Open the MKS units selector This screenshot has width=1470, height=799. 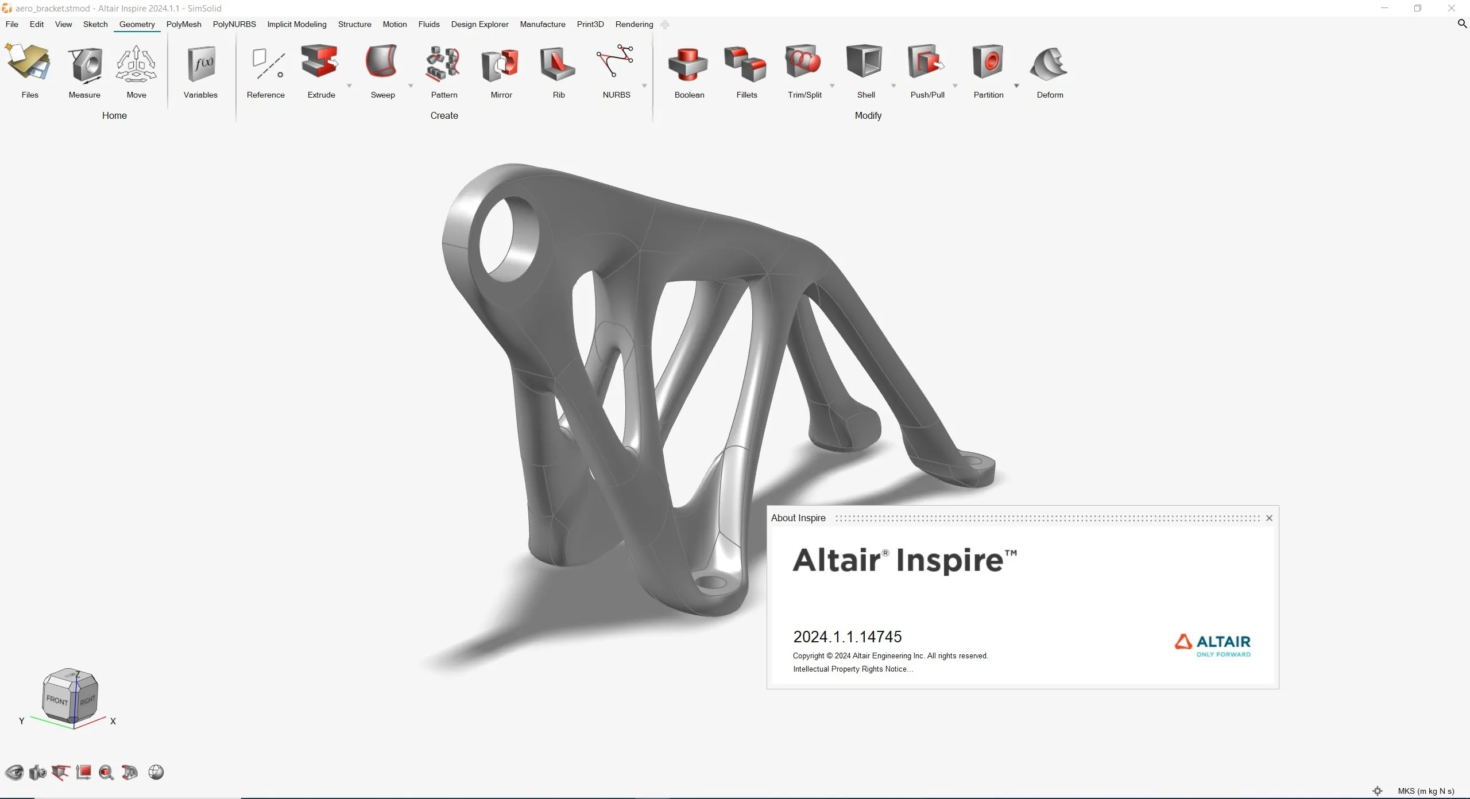click(1426, 791)
